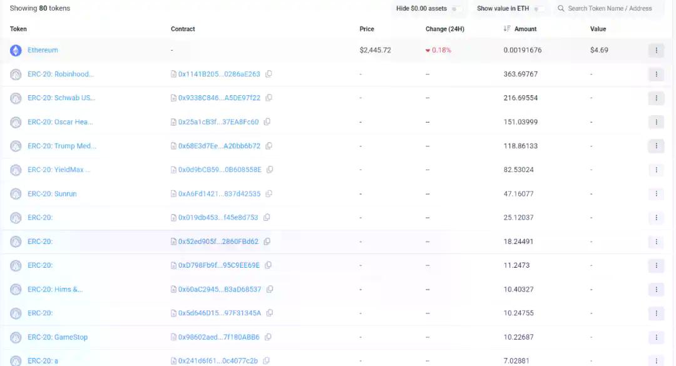This screenshot has width=676, height=366.
Task: Click the Schwab US token placeholder icon
Action: pyautogui.click(x=16, y=98)
